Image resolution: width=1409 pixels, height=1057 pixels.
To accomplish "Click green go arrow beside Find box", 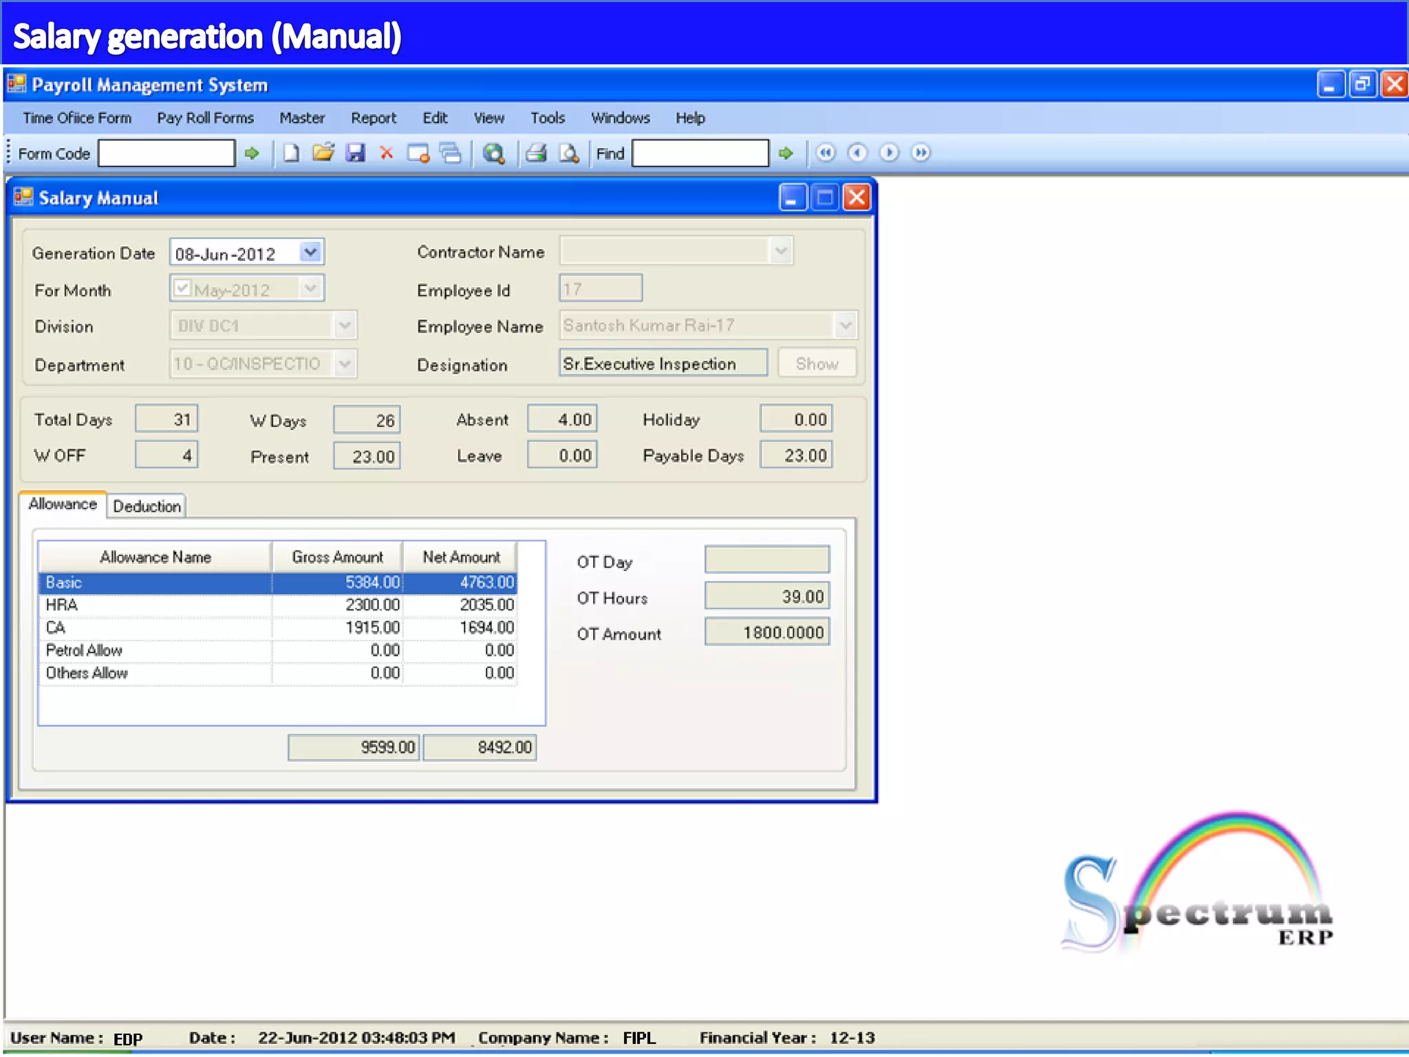I will click(786, 153).
